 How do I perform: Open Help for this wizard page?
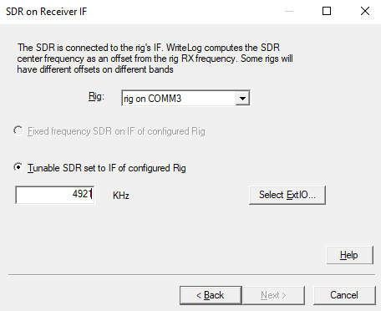(349, 255)
